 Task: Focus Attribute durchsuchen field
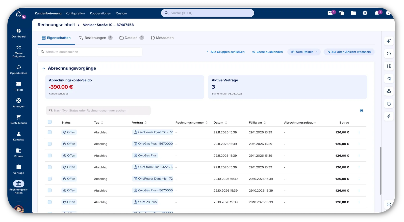90,52
